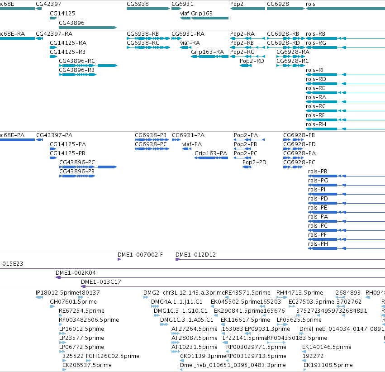The width and height of the screenshot is (385, 372).
Task: Select the DME1-002K04 BAC label
Action: click(x=76, y=273)
